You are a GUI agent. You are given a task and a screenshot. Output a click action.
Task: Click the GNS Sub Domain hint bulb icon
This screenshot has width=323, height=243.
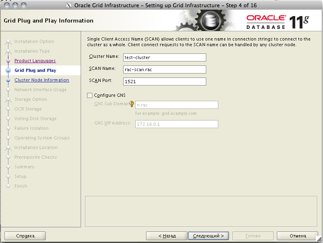[x=132, y=104]
